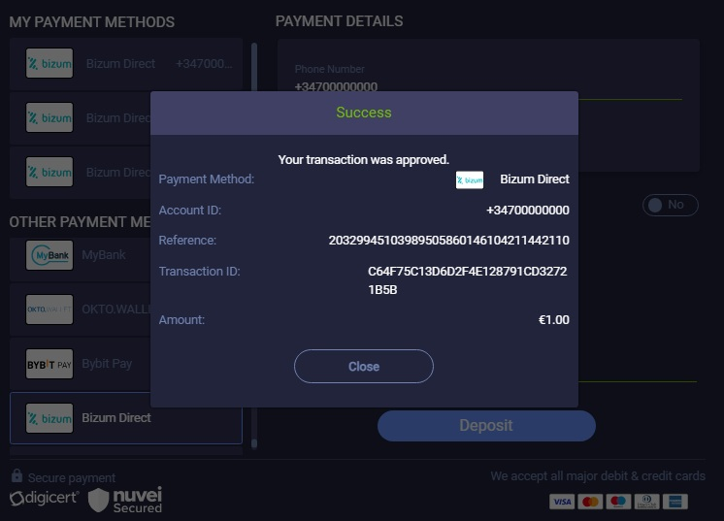Select Bizum Direct with number +347000...
Screen dimensions: 724x521
[x=125, y=64]
